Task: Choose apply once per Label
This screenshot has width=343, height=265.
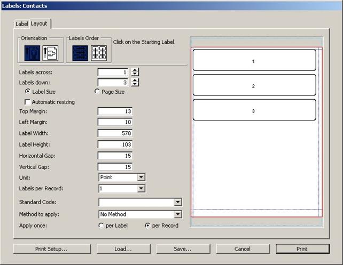Action: tap(101, 226)
